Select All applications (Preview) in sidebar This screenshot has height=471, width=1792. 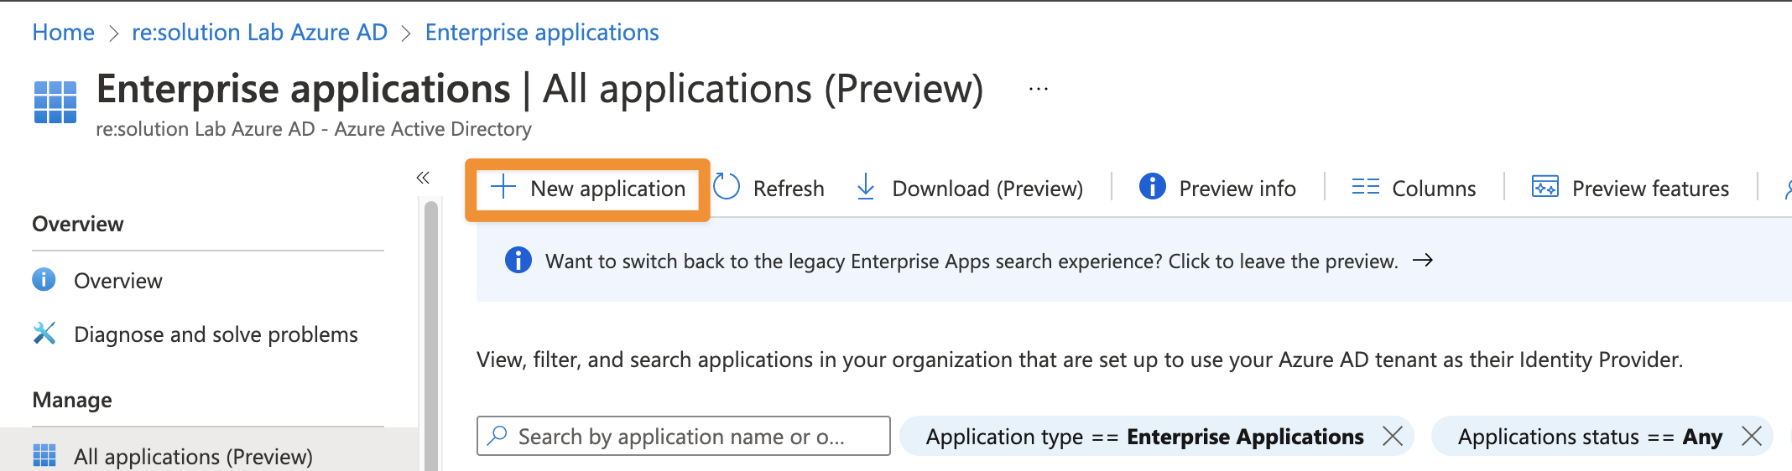point(193,457)
